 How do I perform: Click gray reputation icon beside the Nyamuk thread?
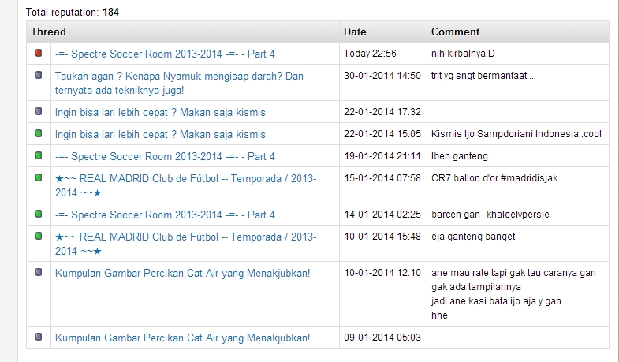coord(39,76)
